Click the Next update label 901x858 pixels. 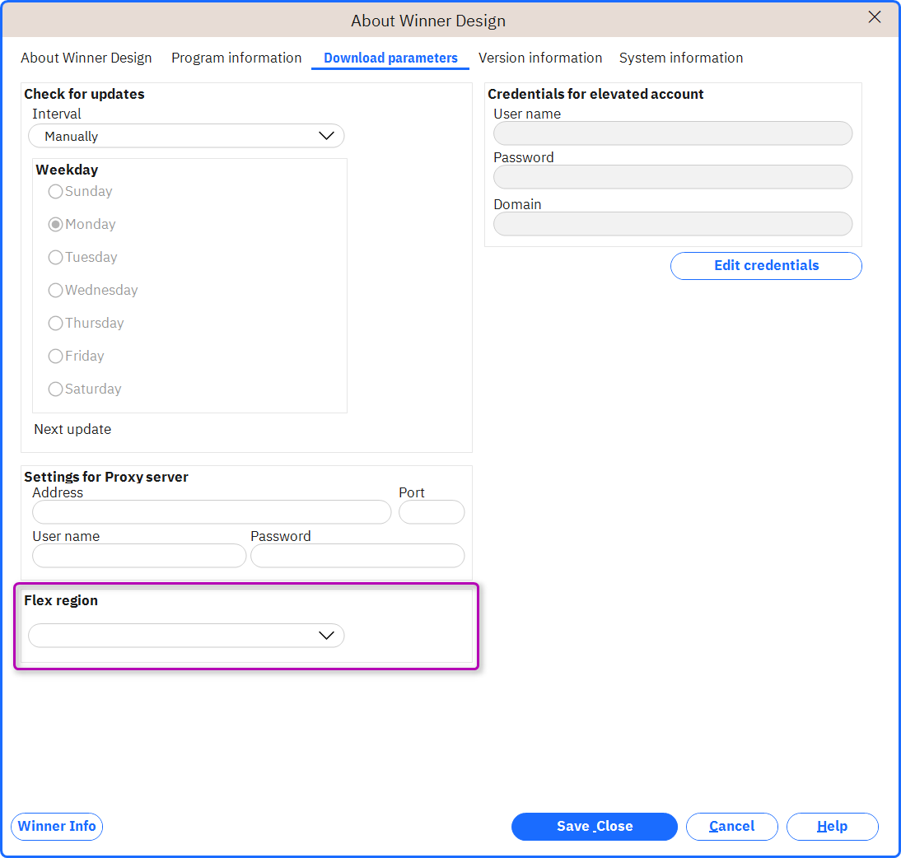pos(72,429)
